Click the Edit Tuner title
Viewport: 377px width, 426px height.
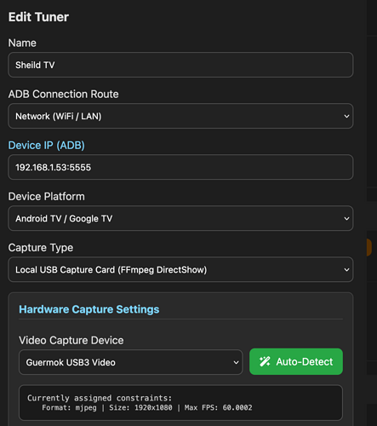pyautogui.click(x=38, y=17)
